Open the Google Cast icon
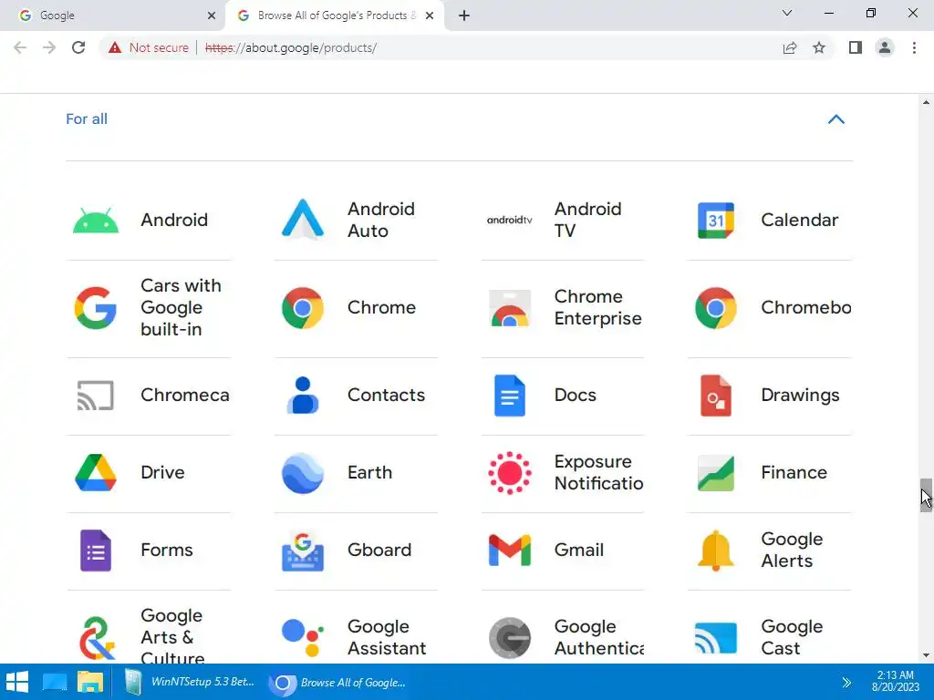Screen dimensions: 934x700 [x=716, y=638]
